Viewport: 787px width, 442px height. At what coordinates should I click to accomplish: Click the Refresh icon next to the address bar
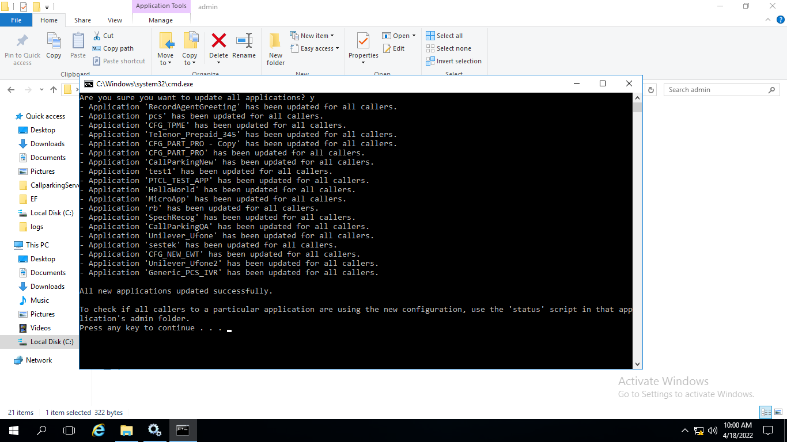click(x=650, y=89)
